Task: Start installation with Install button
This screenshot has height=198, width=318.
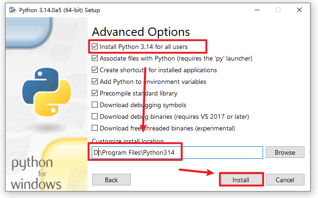Action: point(241,180)
